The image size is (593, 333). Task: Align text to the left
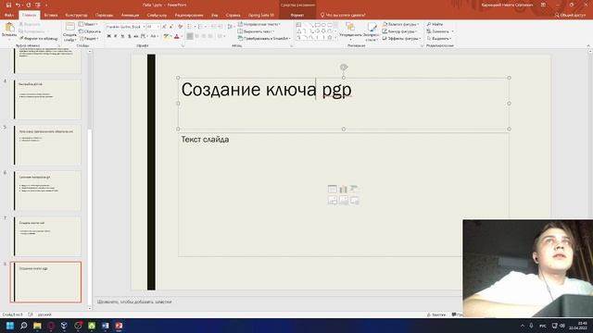pos(190,36)
